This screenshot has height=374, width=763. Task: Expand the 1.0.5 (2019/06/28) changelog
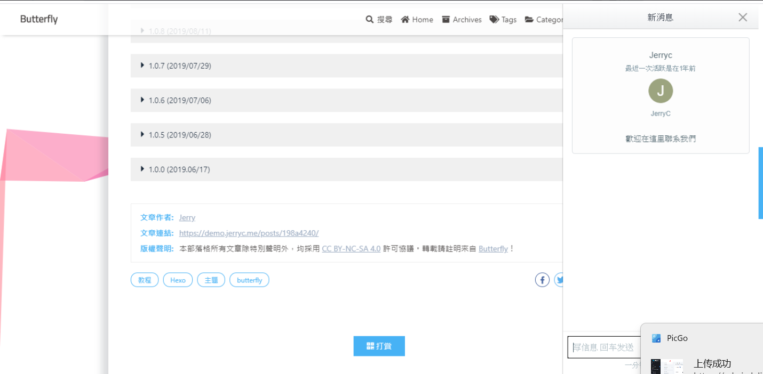347,135
